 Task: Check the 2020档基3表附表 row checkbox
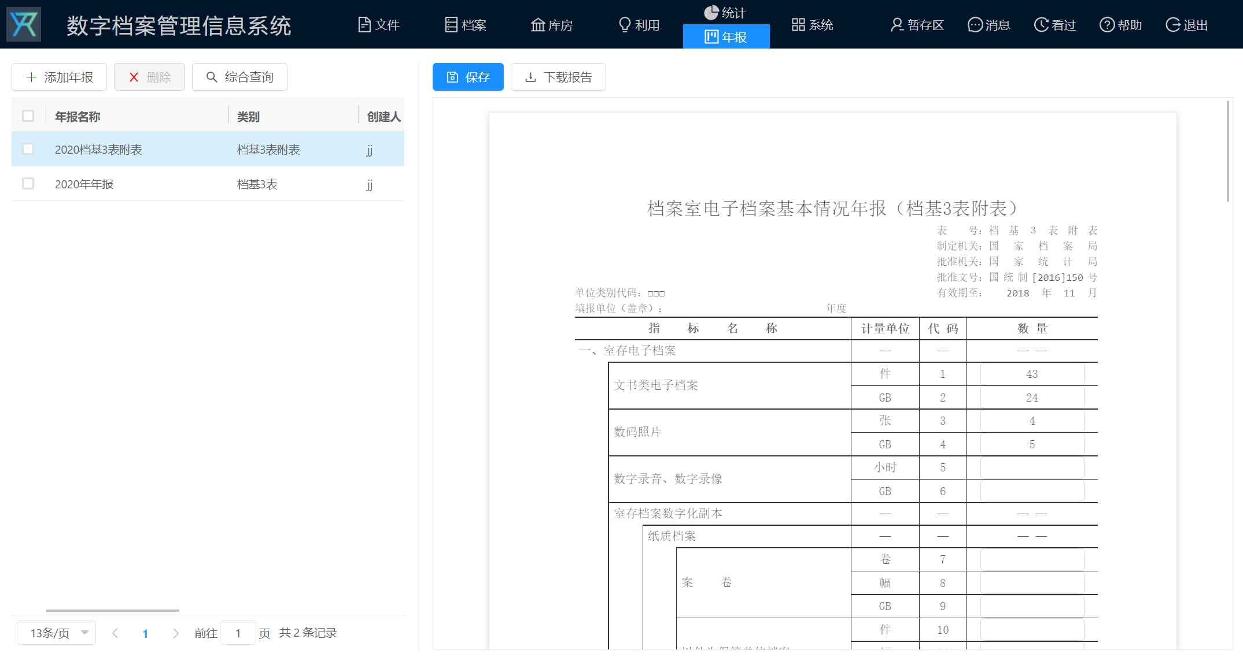28,149
